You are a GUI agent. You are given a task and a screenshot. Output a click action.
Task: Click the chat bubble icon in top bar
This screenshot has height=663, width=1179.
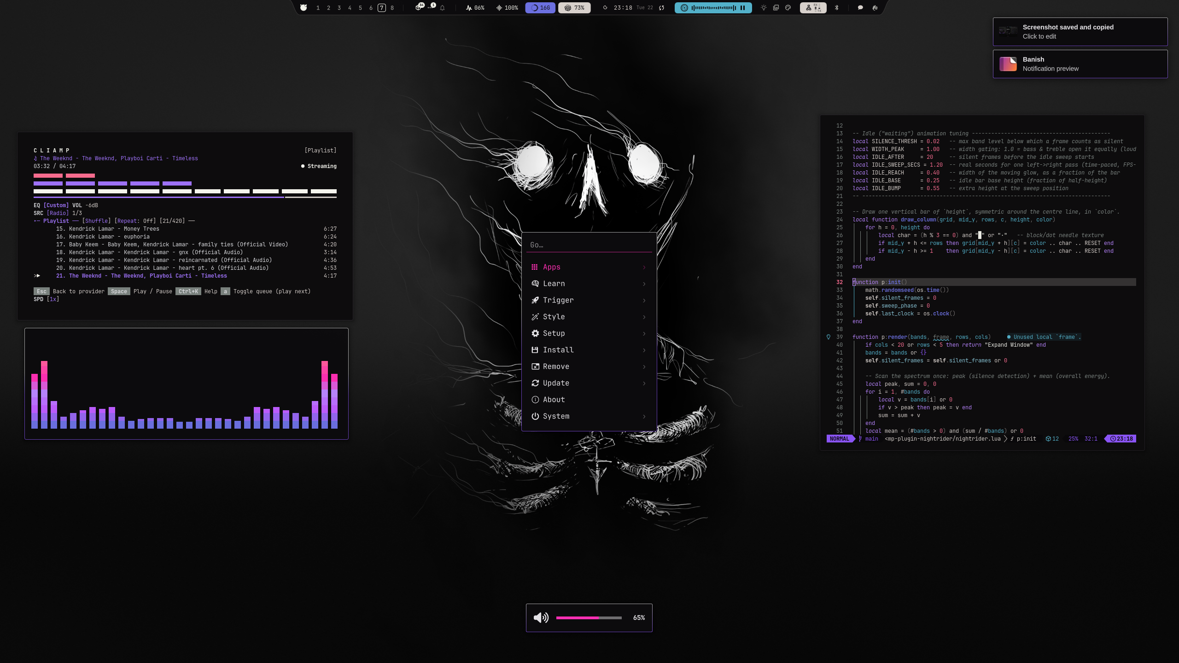point(860,8)
